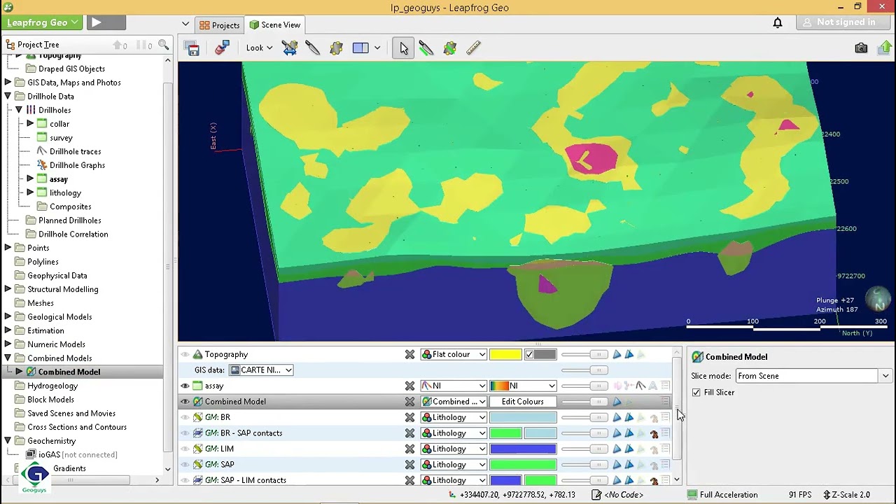Open the assay NI column dropdown
The width and height of the screenshot is (896, 504).
point(454,386)
